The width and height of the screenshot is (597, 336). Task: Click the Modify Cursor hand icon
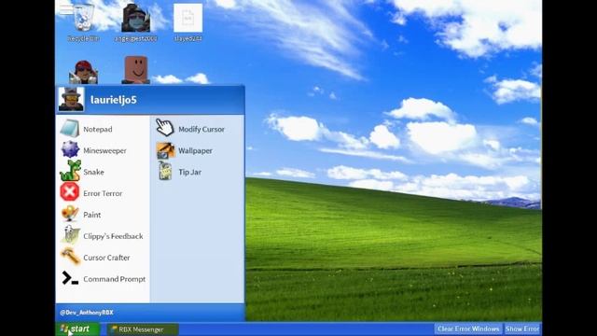tap(165, 127)
